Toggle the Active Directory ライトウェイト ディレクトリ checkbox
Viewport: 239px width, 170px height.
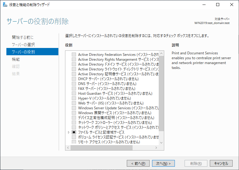click(x=74, y=69)
